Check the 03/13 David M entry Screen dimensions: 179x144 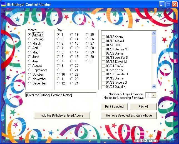[x=104, y=62]
